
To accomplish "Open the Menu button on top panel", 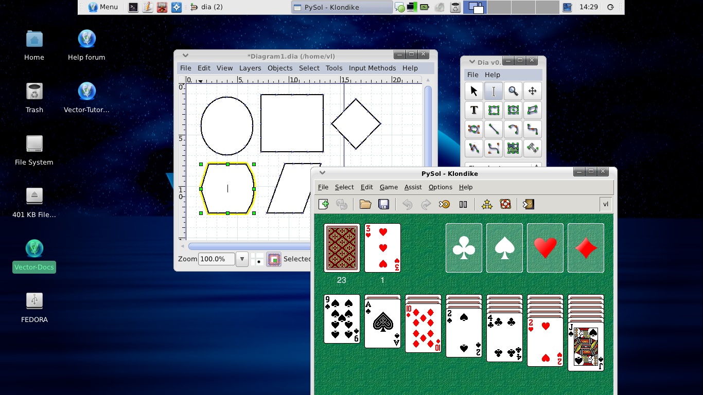I will [103, 7].
